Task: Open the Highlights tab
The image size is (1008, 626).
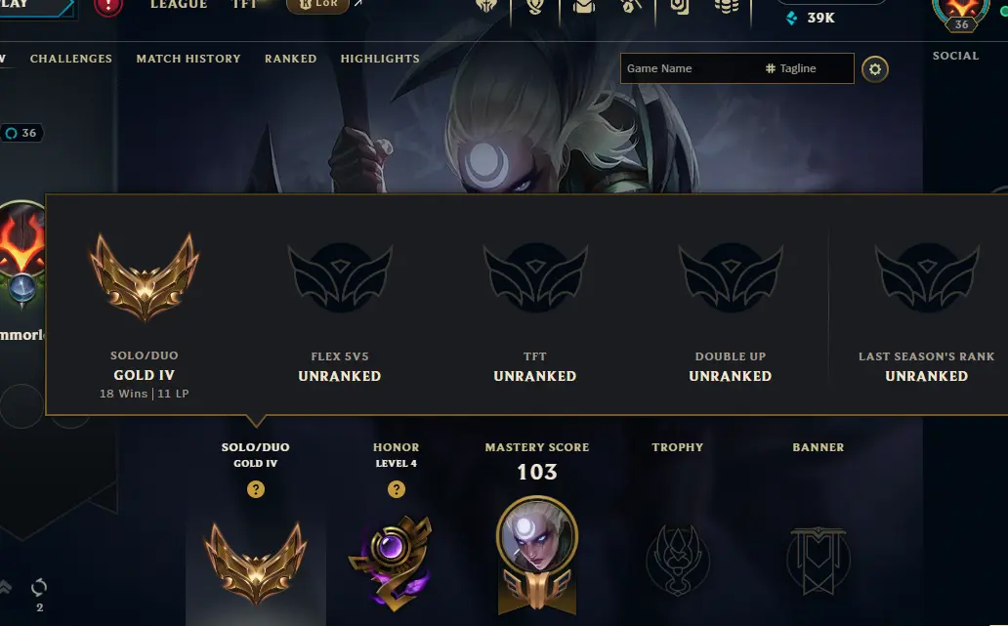Action: (x=380, y=59)
